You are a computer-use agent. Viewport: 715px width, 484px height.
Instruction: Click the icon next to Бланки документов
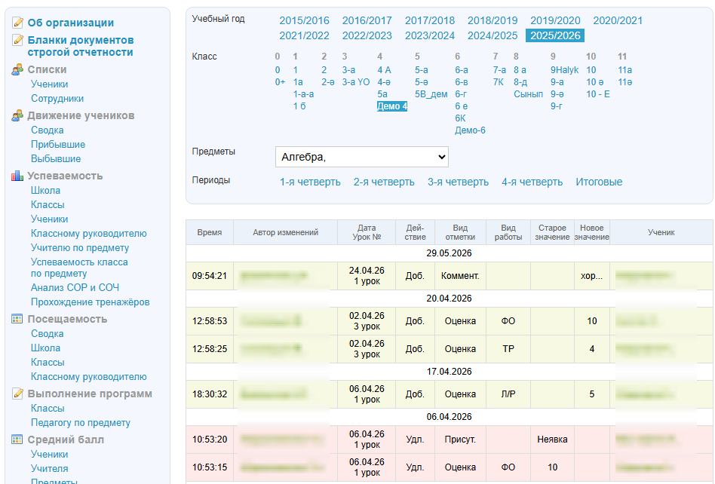[17, 40]
